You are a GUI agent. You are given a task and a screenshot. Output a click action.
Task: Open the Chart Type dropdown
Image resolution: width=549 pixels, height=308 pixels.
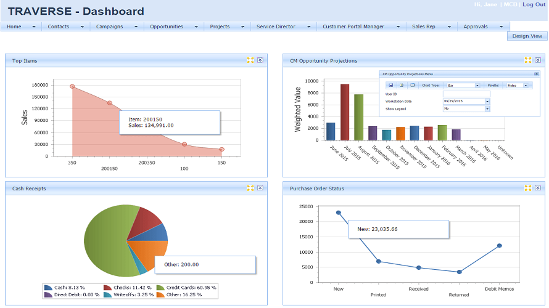click(477, 86)
